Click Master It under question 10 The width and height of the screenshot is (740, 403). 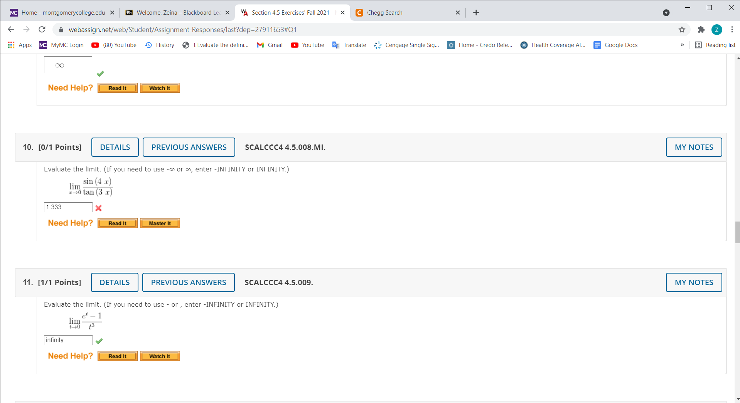160,223
